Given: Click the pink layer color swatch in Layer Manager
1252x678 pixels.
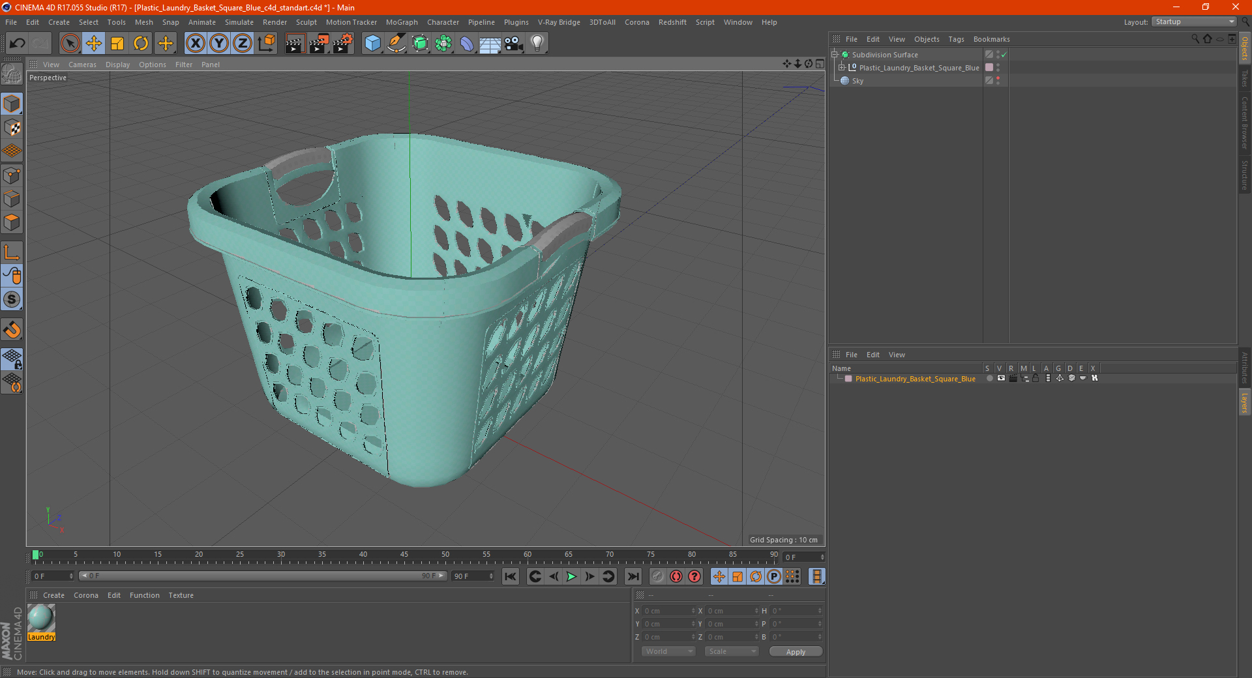Looking at the screenshot, I should tap(848, 379).
